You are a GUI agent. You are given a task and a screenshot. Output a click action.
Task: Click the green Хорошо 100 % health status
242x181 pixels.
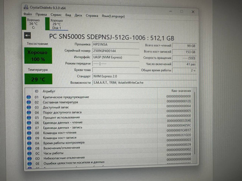pos(38,55)
